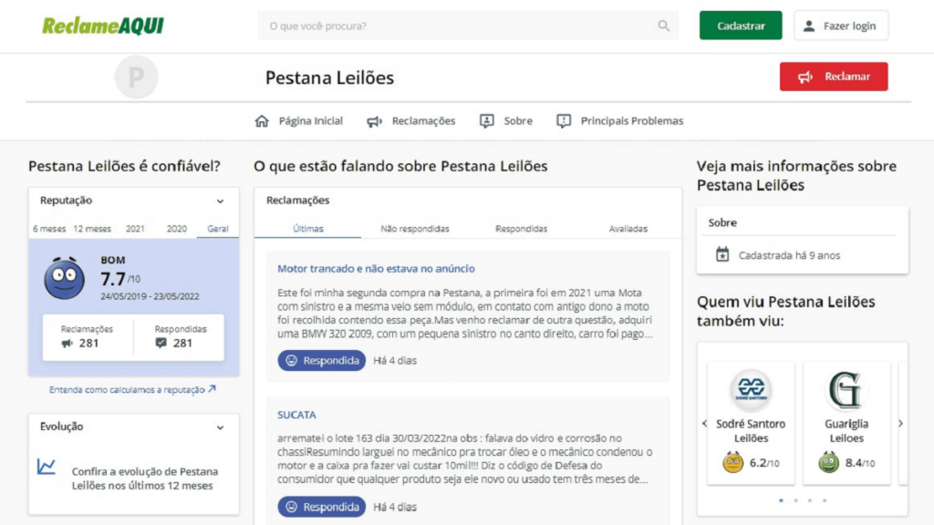Screen dimensions: 934x525
Task: Click the calendar icon beside Cadastrada
Action: pos(722,255)
